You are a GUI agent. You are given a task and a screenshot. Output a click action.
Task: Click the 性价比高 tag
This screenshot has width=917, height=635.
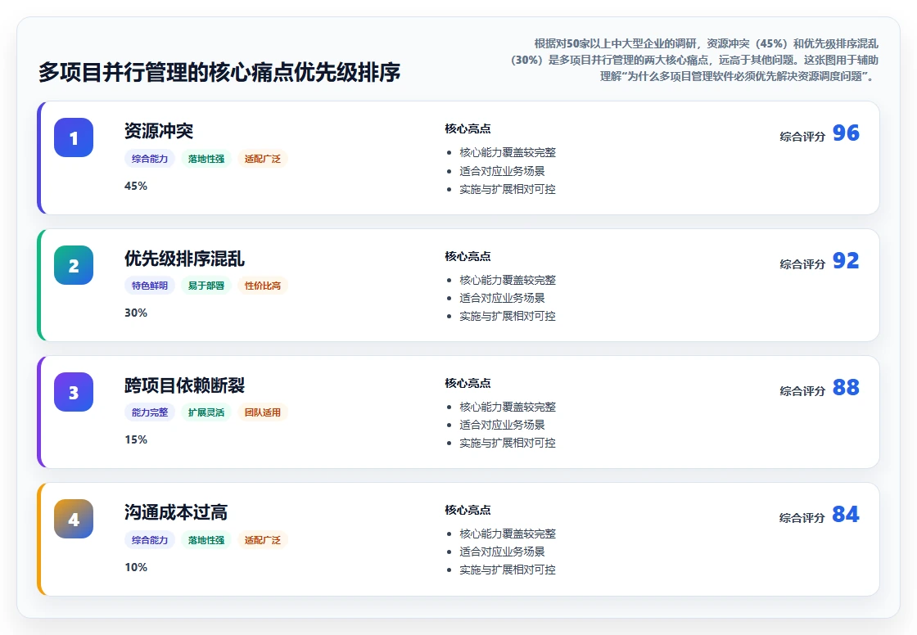click(263, 286)
